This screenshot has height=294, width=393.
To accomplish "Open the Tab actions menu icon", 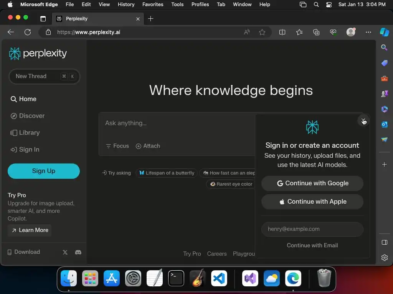I will (43, 19).
